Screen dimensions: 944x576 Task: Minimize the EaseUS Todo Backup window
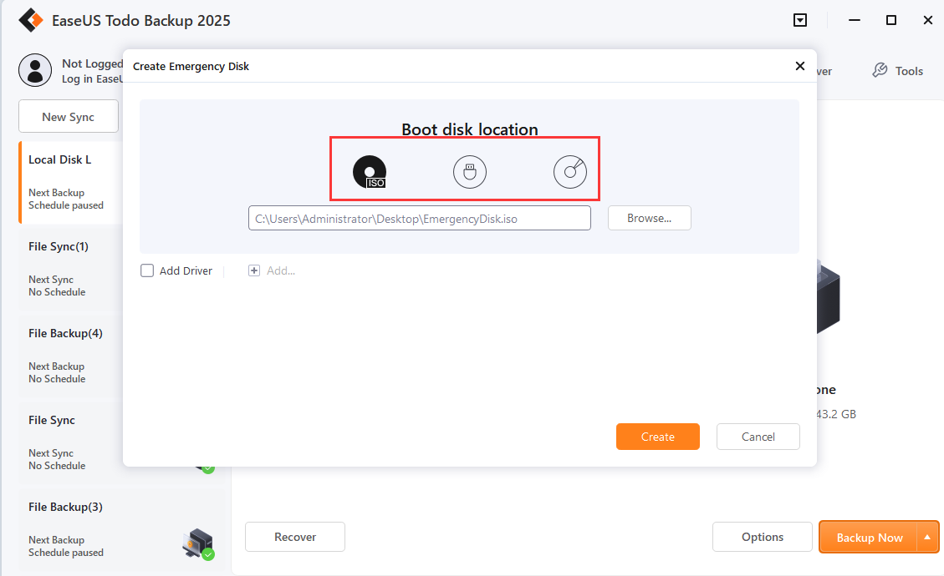point(855,20)
